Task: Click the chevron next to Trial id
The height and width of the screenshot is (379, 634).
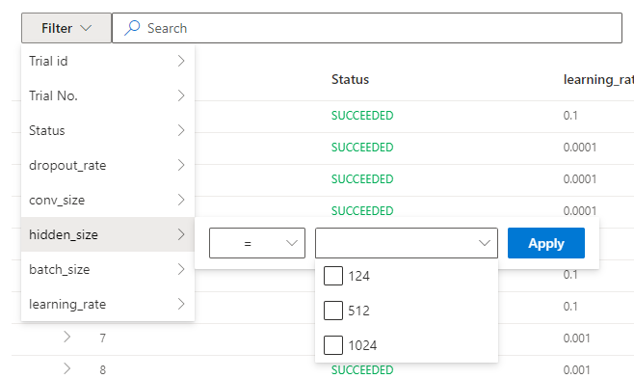Action: 181,61
